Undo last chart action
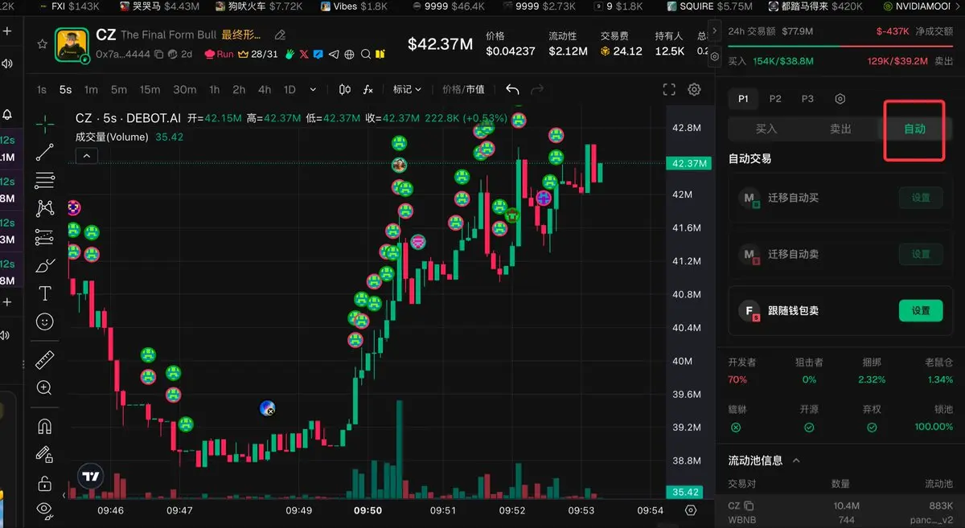Viewport: 965px width, 528px height. 512,90
